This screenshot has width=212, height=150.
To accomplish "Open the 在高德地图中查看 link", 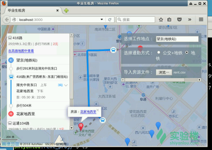I will tap(21, 51).
